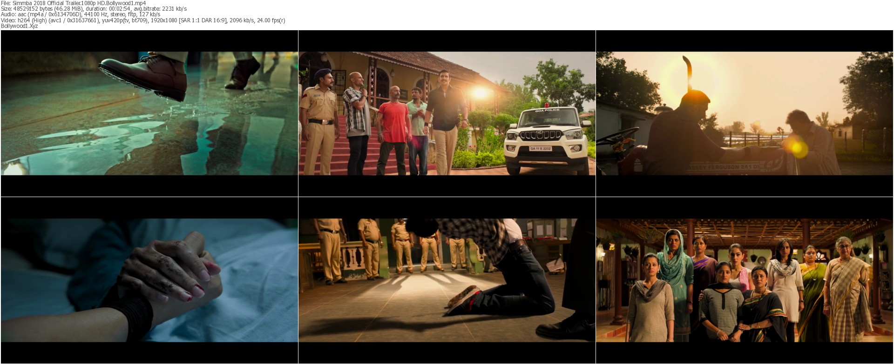Open the kneeling man in jeans thumbnail

tap(447, 280)
